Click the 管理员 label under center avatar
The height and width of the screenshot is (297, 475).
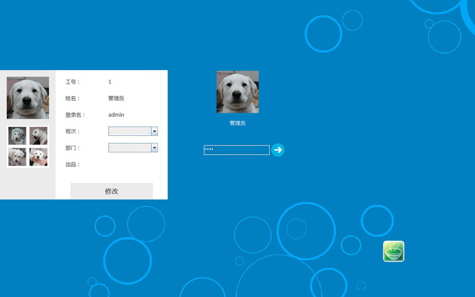tap(237, 123)
